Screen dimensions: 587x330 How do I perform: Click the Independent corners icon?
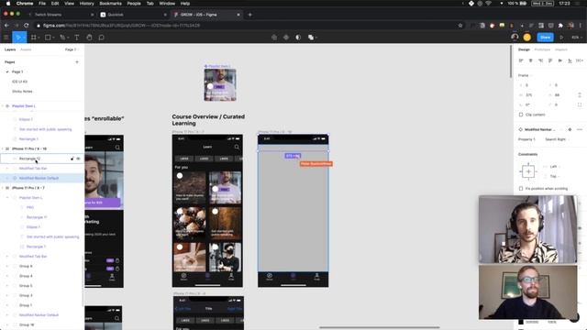(580, 104)
